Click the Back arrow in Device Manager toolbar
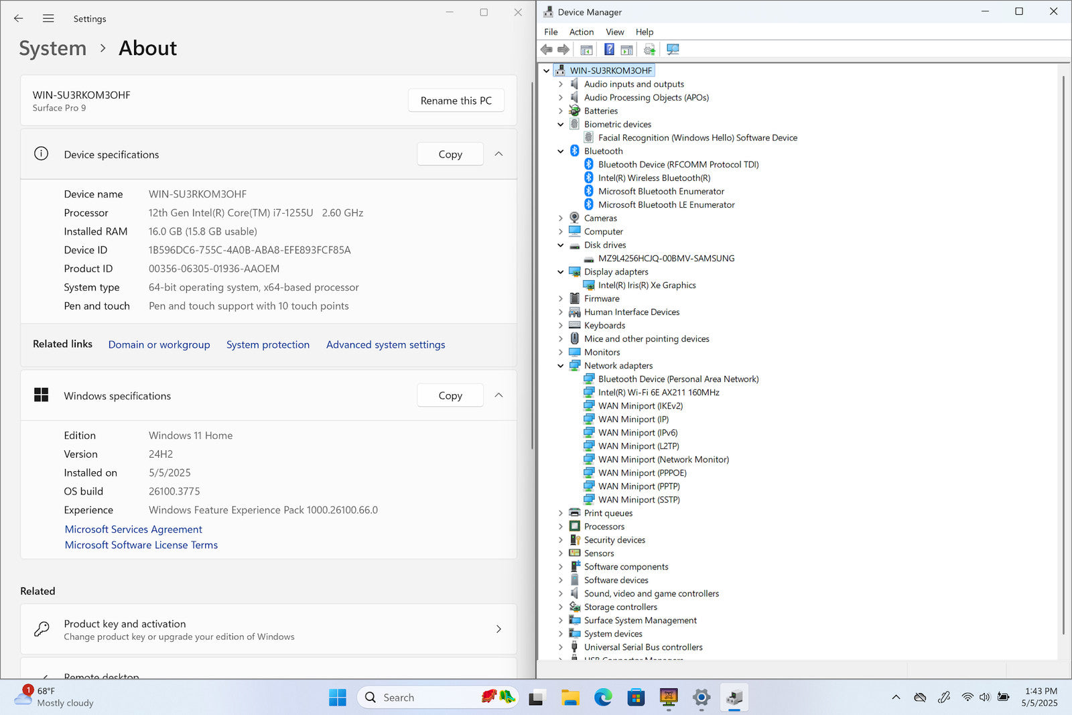Image resolution: width=1072 pixels, height=715 pixels. pos(547,50)
